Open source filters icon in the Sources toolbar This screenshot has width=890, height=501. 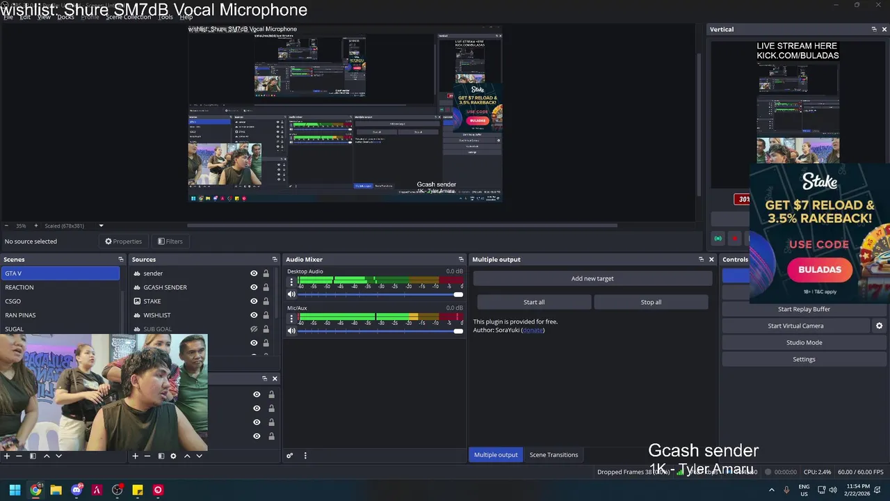coord(161,456)
